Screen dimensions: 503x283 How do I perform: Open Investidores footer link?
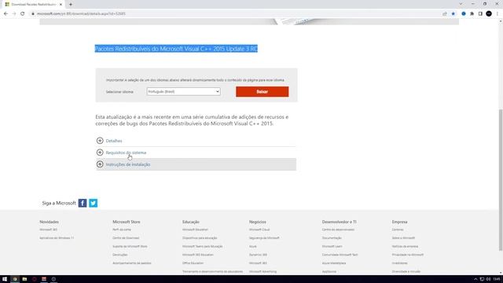399,263
